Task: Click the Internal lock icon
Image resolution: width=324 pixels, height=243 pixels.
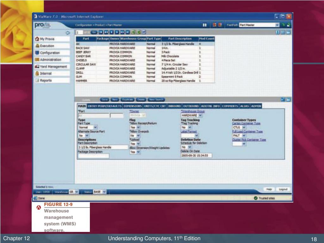Action: pyautogui.click(x=37, y=73)
